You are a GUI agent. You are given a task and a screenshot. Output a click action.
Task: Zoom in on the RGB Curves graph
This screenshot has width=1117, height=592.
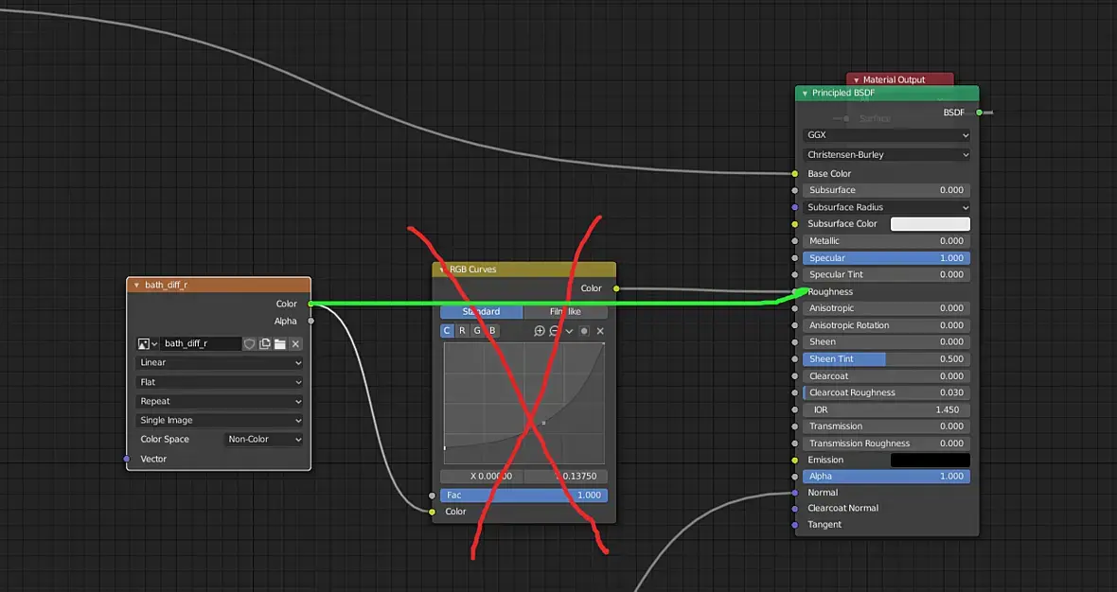540,331
